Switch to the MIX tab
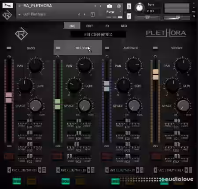Image resolution: width=198 pixels, height=189 pixels. click(x=72, y=26)
